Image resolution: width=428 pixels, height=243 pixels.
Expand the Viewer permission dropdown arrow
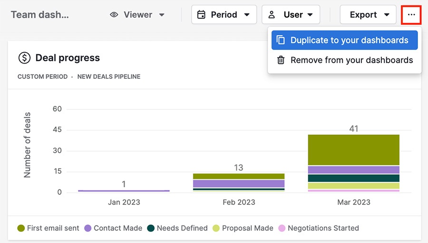162,15
